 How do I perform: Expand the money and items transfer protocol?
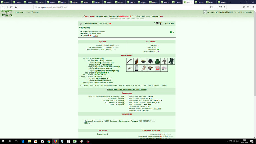point(124,96)
